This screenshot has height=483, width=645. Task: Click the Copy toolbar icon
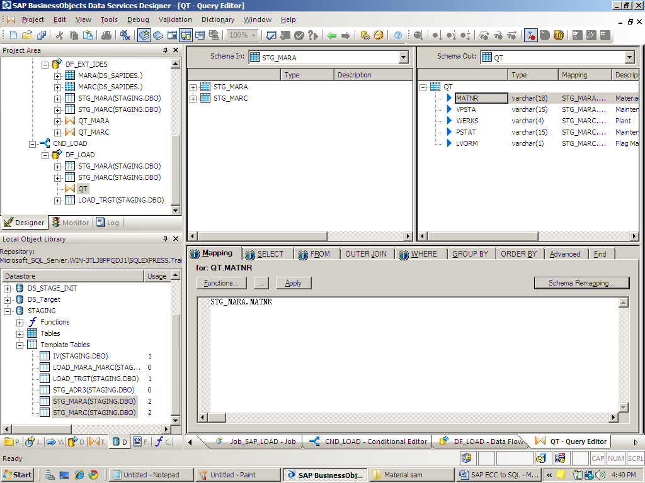(74, 35)
